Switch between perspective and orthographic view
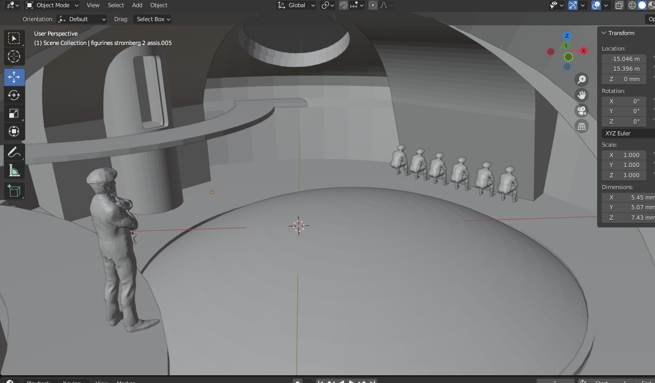655x383 pixels. pyautogui.click(x=582, y=126)
